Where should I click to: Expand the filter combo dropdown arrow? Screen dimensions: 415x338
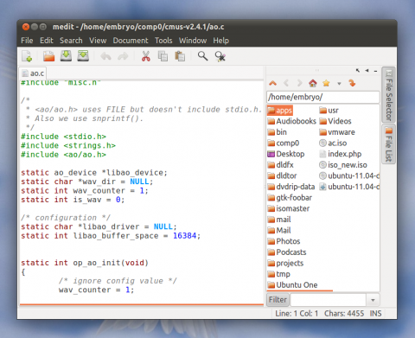373,300
